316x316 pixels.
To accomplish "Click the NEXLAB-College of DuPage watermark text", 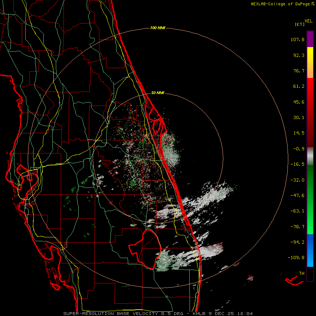I will (282, 4).
